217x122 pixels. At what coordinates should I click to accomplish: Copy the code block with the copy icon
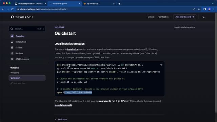pyautogui.click(x=161, y=65)
